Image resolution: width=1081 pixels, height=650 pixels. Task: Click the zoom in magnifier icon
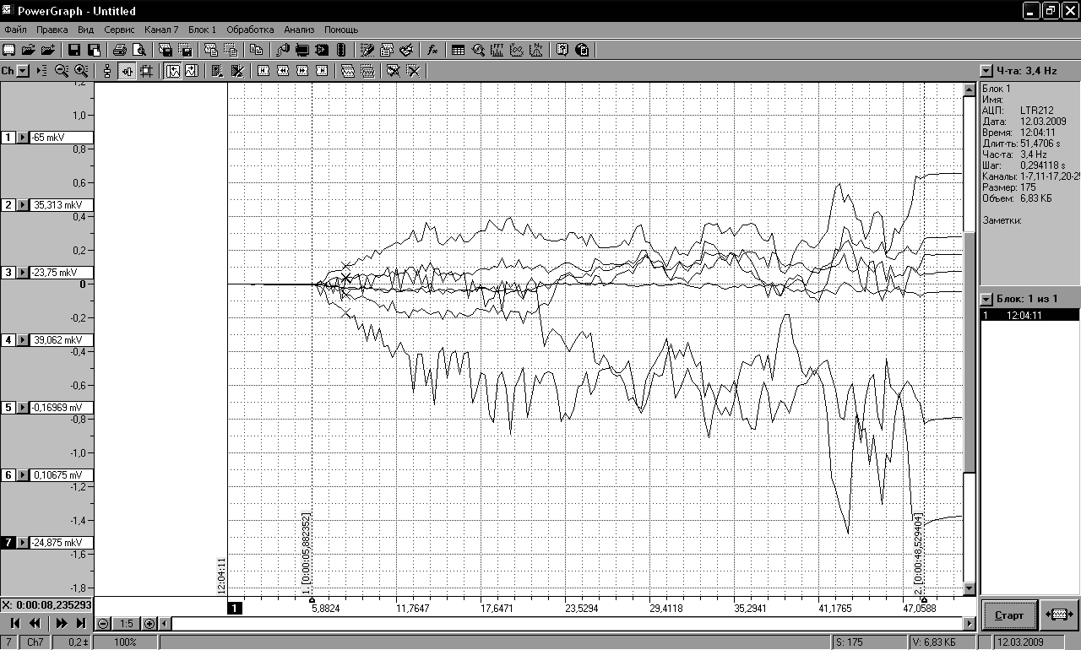pos(81,71)
